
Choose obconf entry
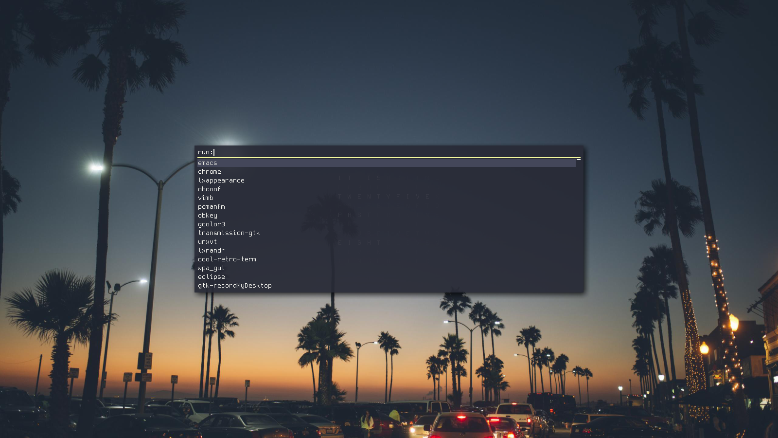click(386, 189)
